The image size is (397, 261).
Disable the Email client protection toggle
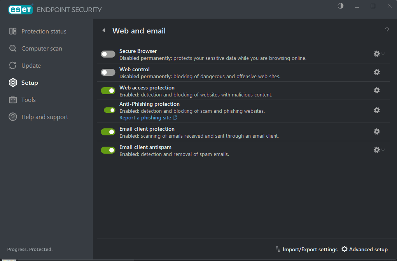(108, 132)
